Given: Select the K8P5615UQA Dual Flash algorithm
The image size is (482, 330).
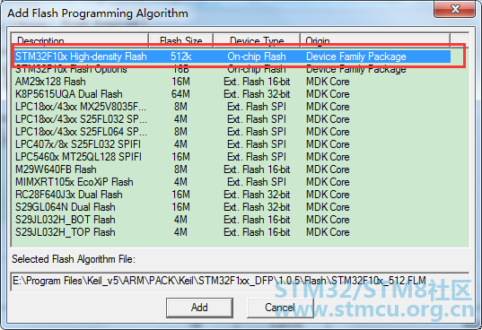Looking at the screenshot, I should pos(232,94).
